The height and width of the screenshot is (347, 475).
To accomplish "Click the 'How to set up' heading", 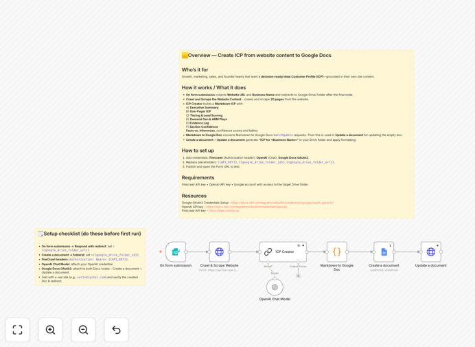I will click(198, 150).
